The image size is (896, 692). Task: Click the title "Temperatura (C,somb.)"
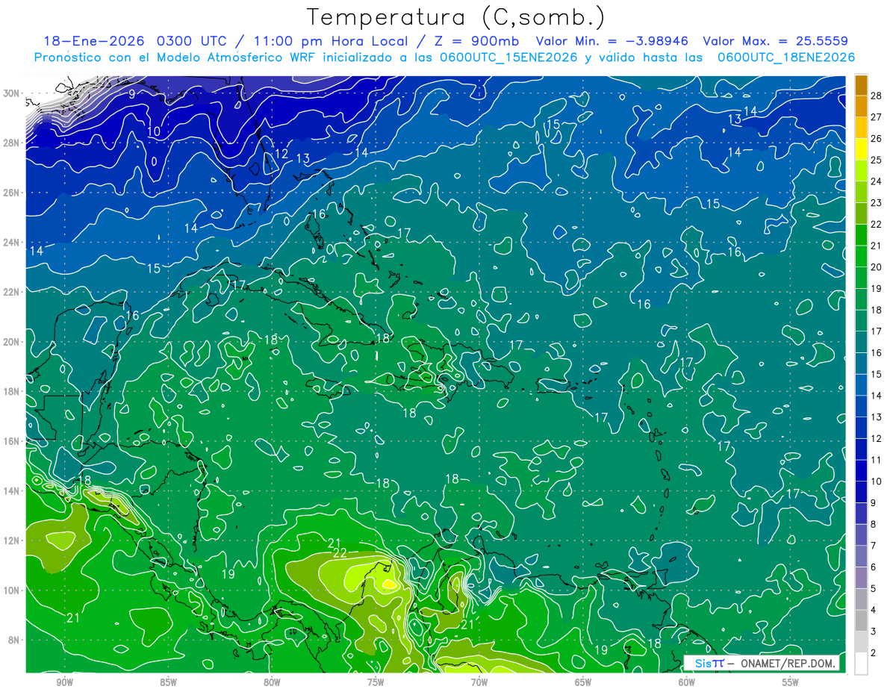pos(455,17)
